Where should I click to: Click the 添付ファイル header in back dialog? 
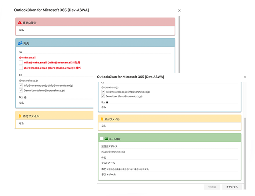pyautogui.click(x=54, y=116)
